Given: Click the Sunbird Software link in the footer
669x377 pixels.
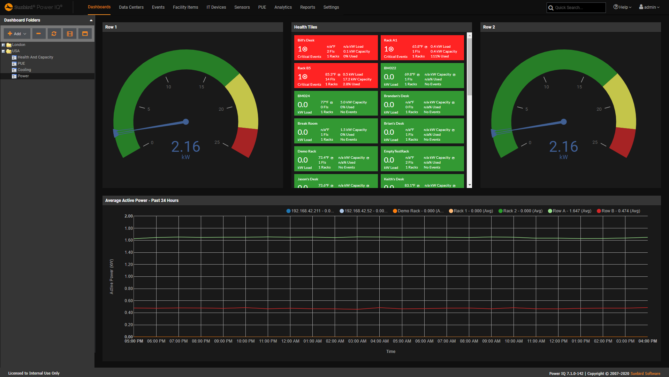Looking at the screenshot, I should (x=645, y=373).
